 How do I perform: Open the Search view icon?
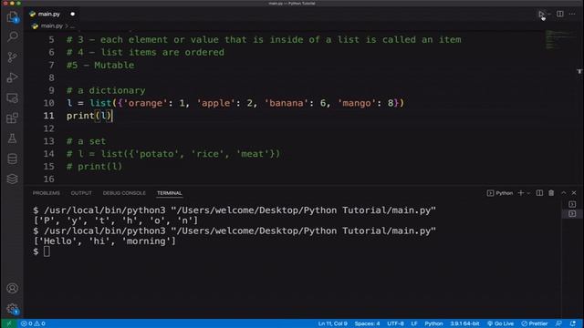12,36
